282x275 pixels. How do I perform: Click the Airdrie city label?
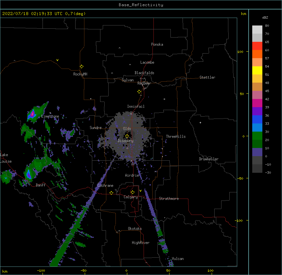tap(132, 175)
